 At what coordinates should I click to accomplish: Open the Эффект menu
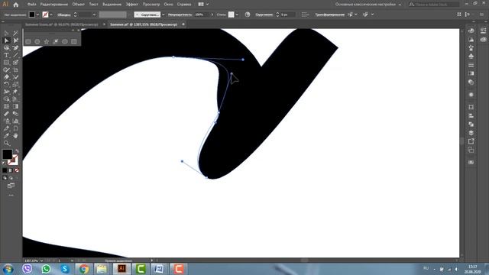click(x=132, y=5)
